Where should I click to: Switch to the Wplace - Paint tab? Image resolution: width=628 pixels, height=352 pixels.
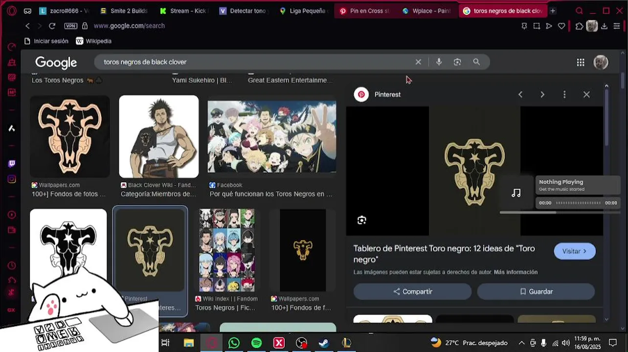[x=426, y=11]
